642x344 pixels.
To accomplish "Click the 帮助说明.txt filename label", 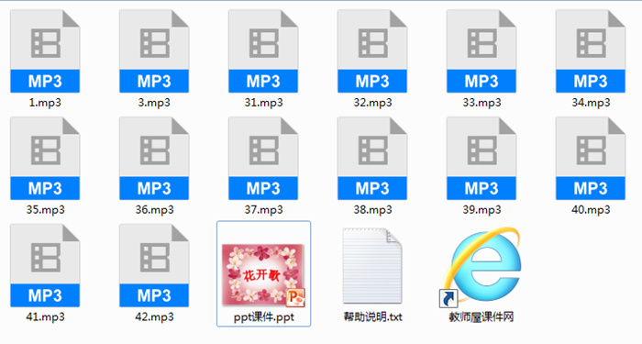I will [x=372, y=317].
